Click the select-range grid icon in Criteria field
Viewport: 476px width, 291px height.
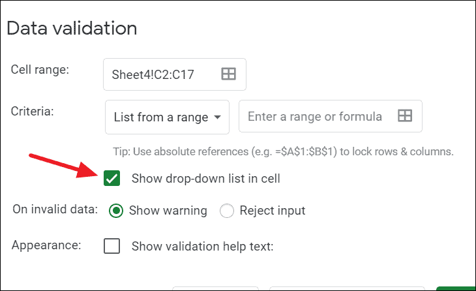point(405,116)
